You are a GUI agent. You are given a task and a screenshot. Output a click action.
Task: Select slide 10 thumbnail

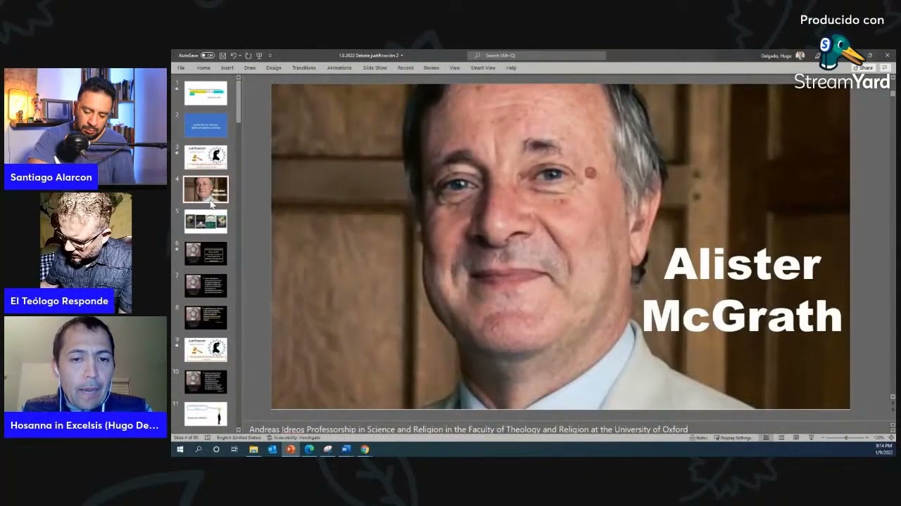tap(206, 382)
